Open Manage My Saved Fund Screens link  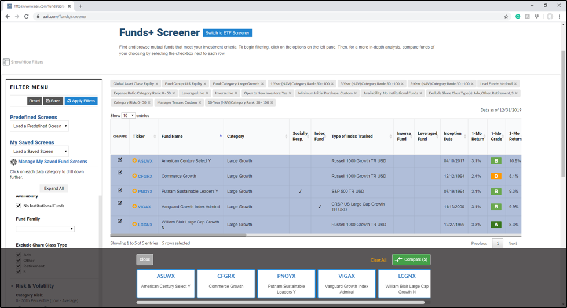click(x=53, y=162)
